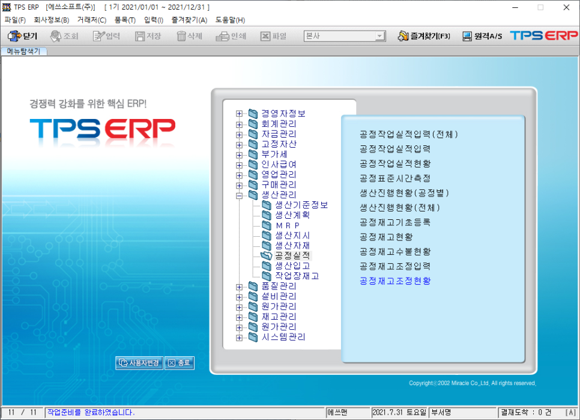Open the 회사정보(B) menu
580x420 pixels.
tap(52, 20)
